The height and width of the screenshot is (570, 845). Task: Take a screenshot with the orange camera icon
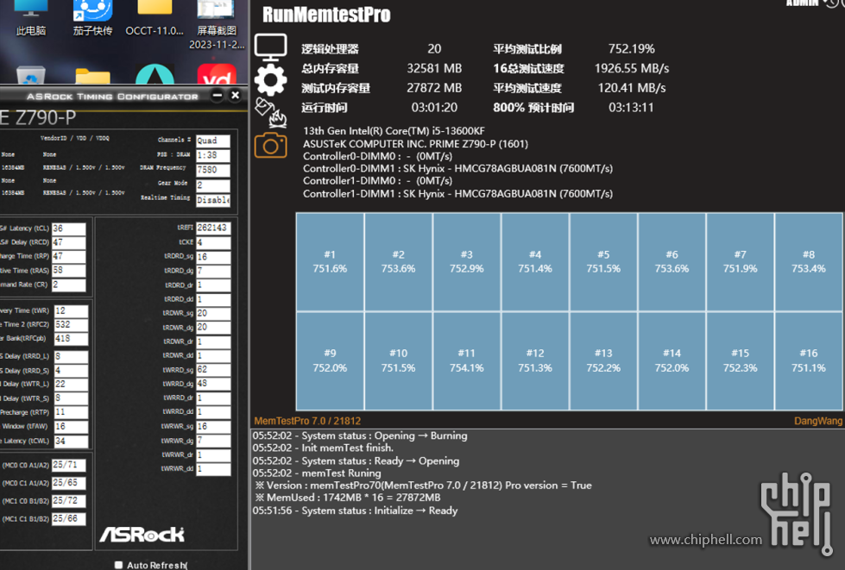270,146
